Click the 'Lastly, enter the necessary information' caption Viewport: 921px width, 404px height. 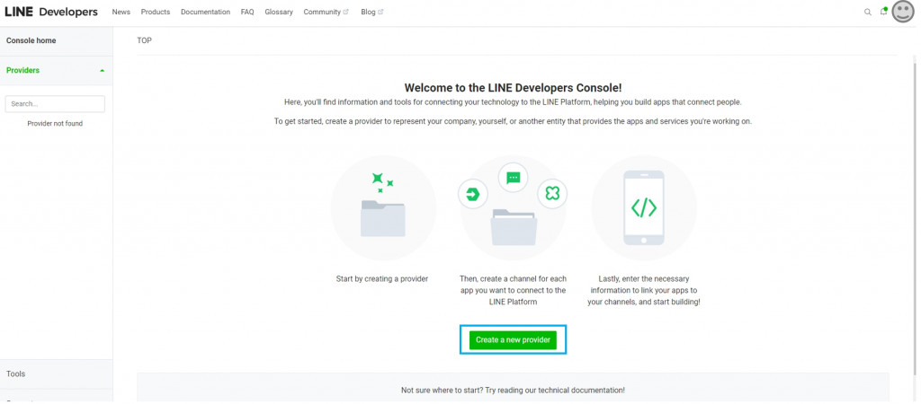pos(644,290)
